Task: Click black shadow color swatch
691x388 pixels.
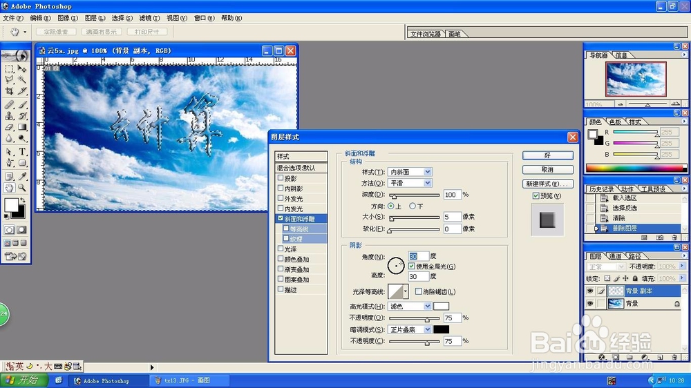Action: click(441, 329)
